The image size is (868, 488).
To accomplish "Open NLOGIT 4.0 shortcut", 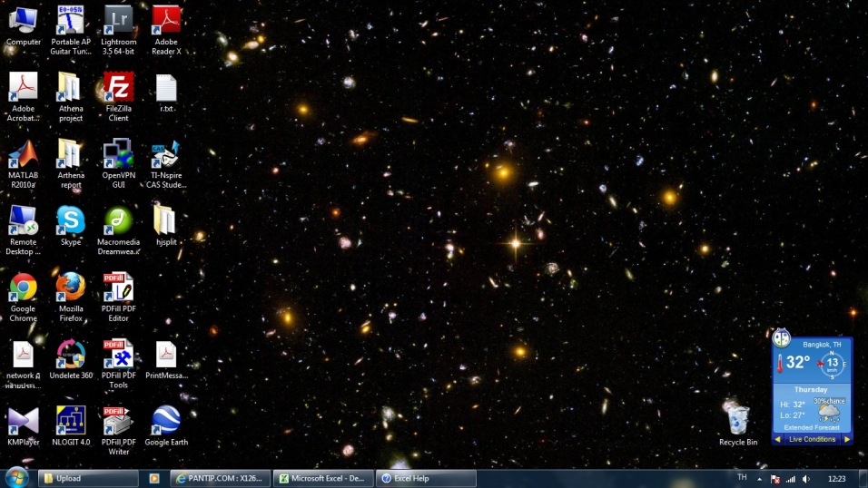I will 71,426.
